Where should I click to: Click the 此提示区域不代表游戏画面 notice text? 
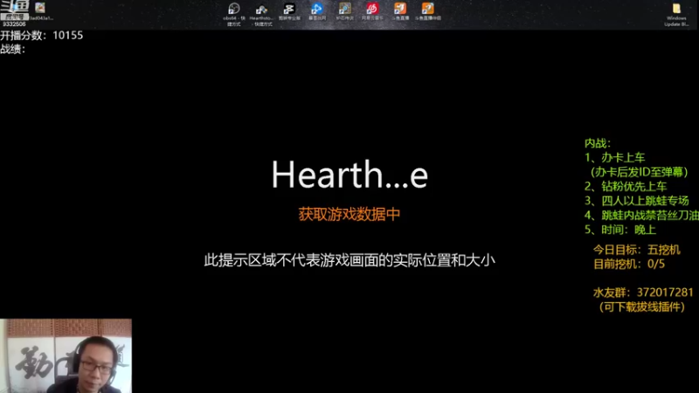coord(349,260)
